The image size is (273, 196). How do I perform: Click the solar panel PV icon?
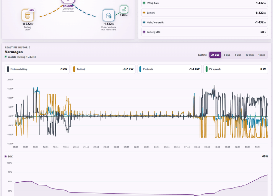tap(124, 10)
